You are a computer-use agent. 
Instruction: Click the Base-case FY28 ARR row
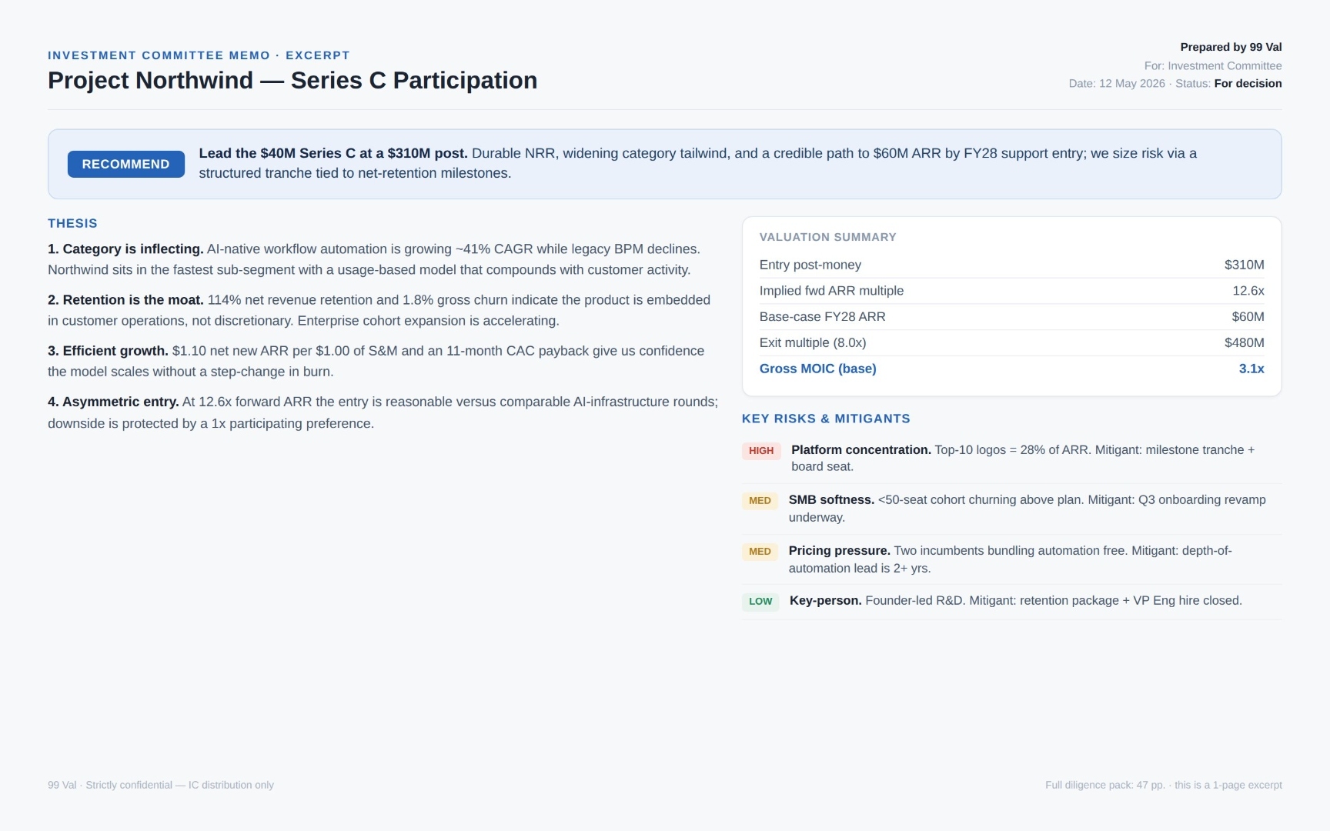(1011, 317)
